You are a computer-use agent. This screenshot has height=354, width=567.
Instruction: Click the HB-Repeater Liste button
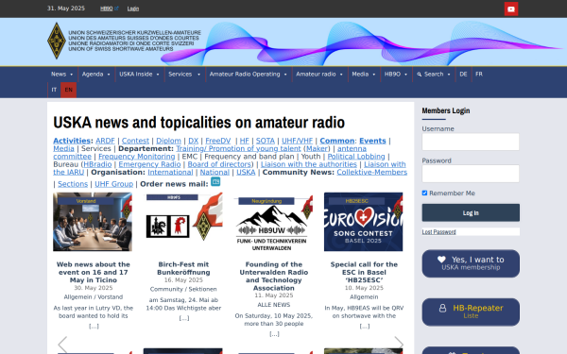point(471,312)
